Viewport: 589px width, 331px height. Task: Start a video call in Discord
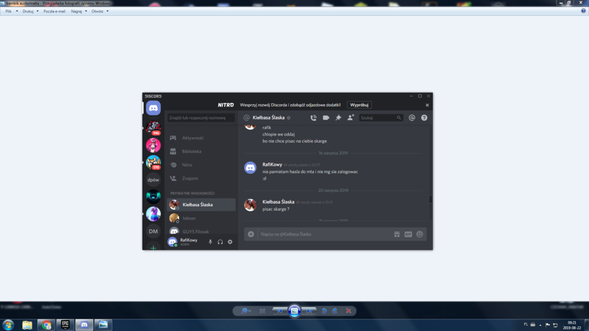point(326,118)
